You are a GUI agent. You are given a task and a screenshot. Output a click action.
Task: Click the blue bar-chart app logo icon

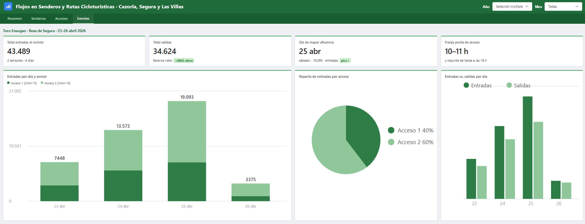pos(8,6)
